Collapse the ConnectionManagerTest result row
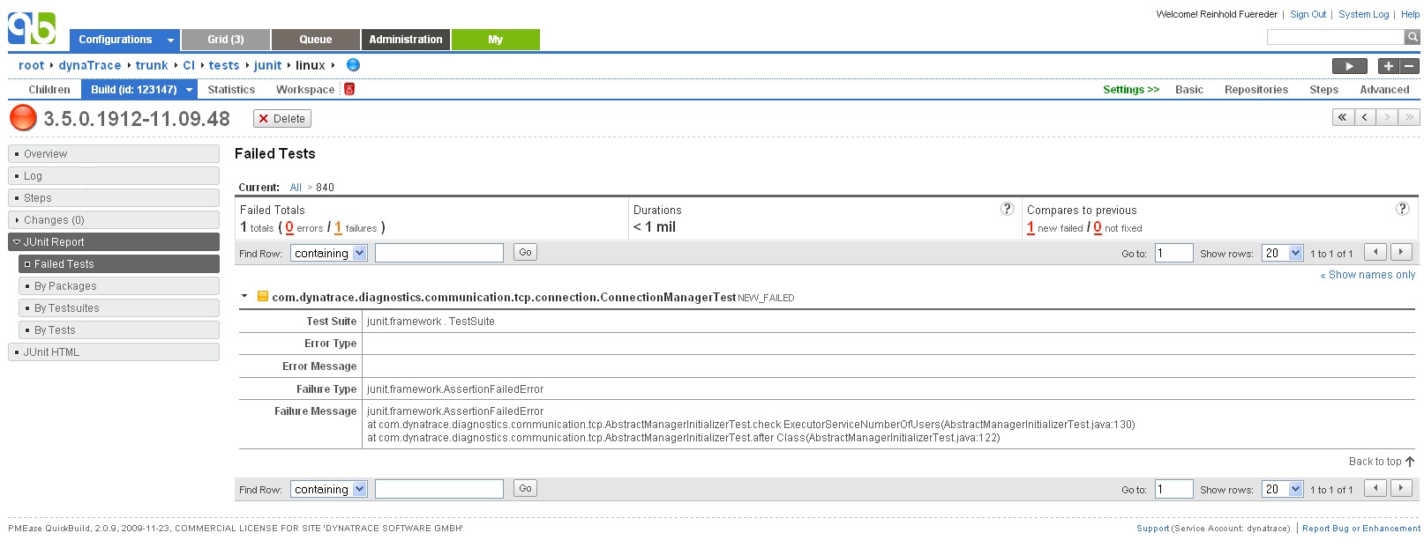 (x=244, y=297)
